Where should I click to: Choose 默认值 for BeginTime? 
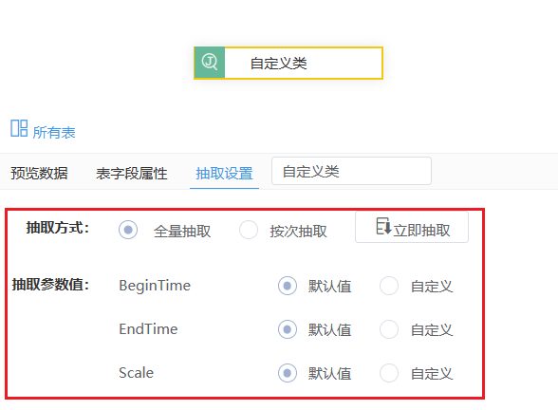tap(288, 286)
